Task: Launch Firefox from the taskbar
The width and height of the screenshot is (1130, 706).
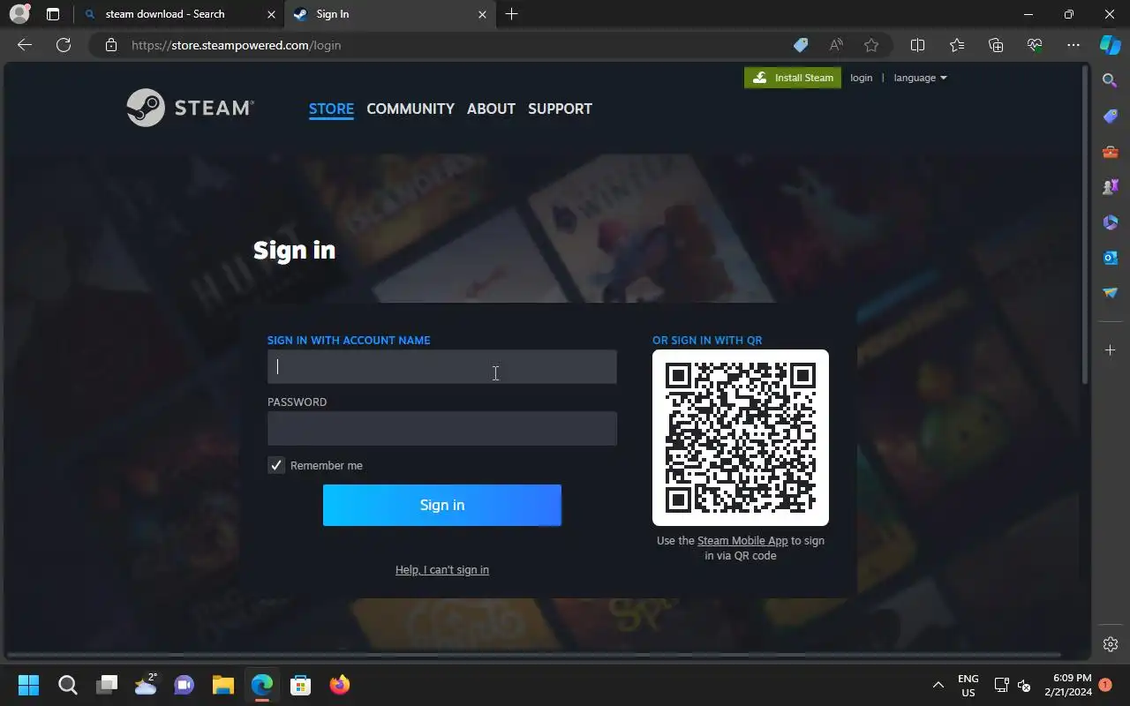Action: [x=340, y=685]
